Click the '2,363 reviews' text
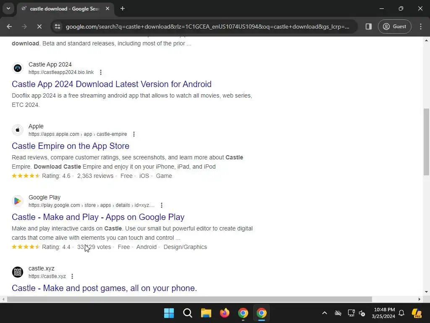This screenshot has height=323, width=430. pyautogui.click(x=95, y=176)
